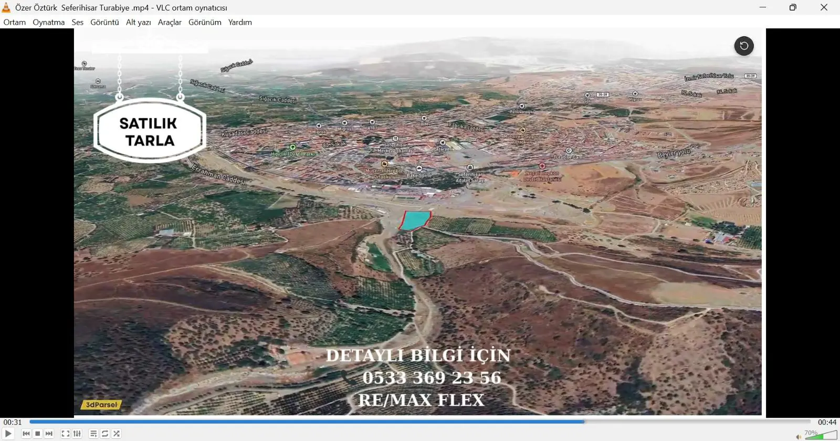Minimize the VLC window

coord(763,7)
